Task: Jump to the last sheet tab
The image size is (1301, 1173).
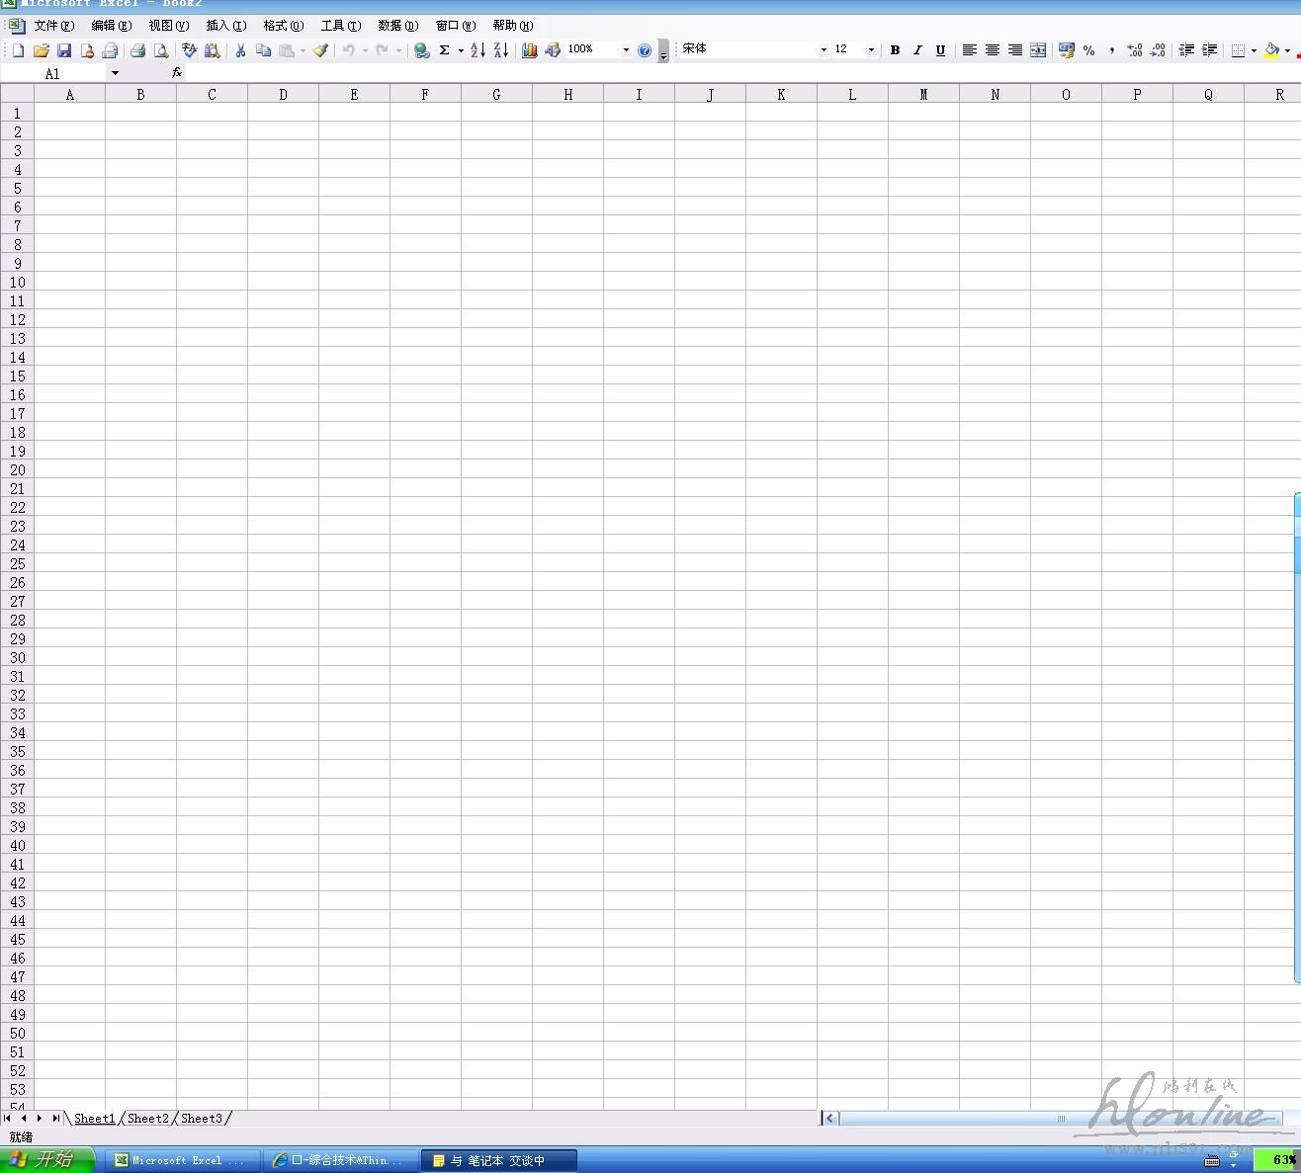Action: [55, 1119]
